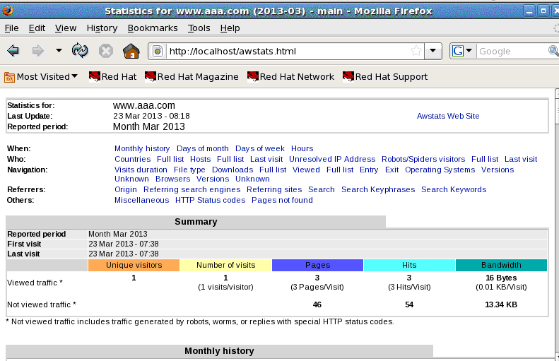Open the Monthly history link
559x361 pixels.
[142, 148]
